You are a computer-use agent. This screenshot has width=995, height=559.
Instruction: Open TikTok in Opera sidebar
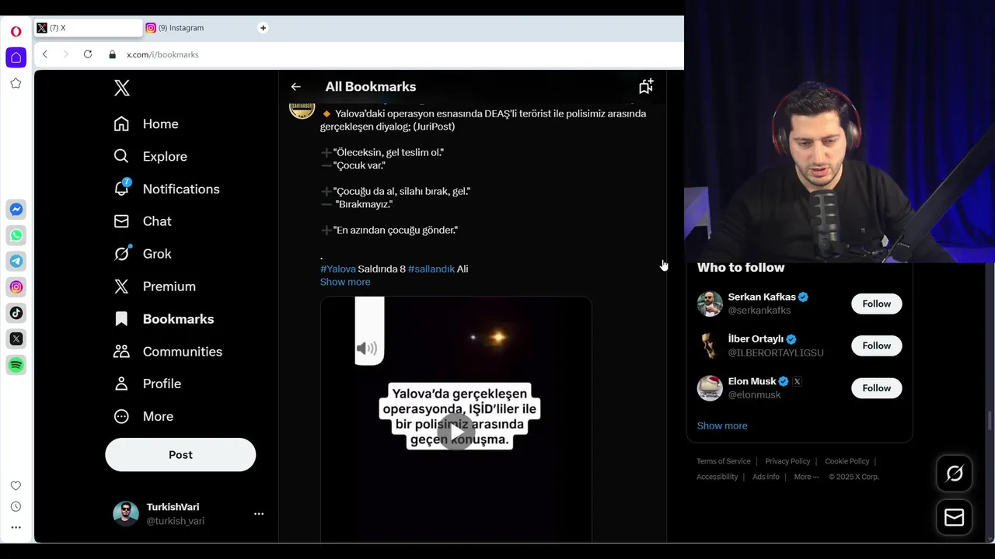16,313
